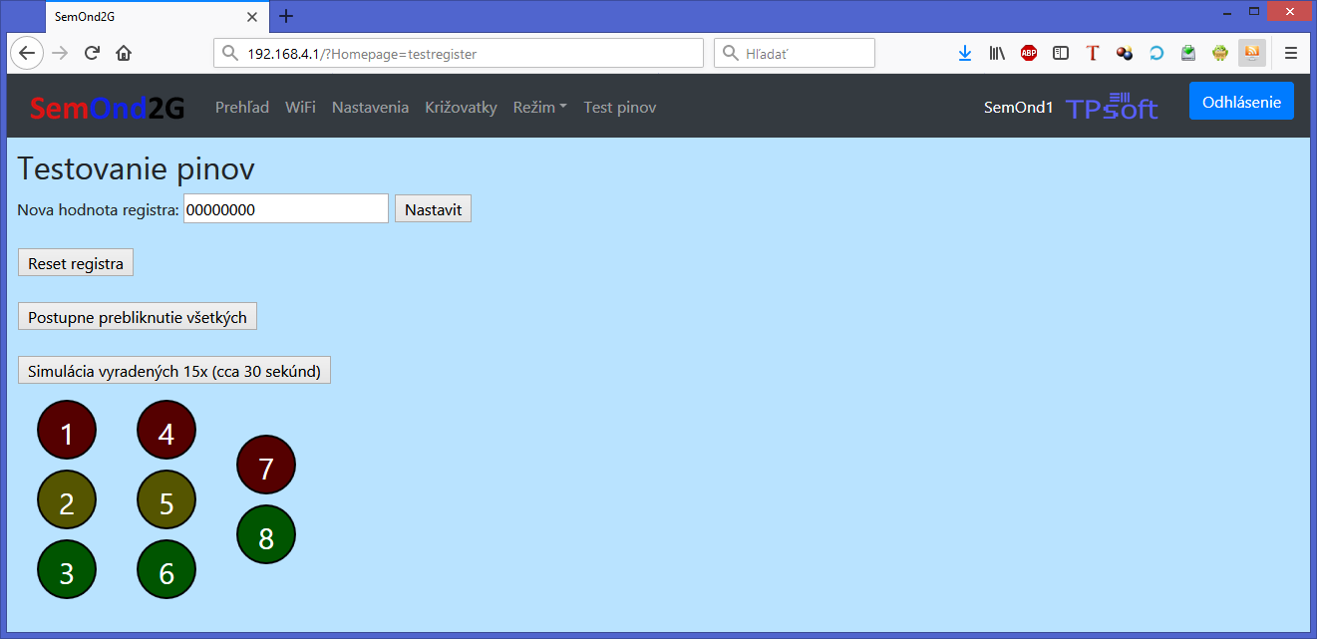Screen dimensions: 1317x639
Task: Click the Nastavit button
Action: point(434,209)
